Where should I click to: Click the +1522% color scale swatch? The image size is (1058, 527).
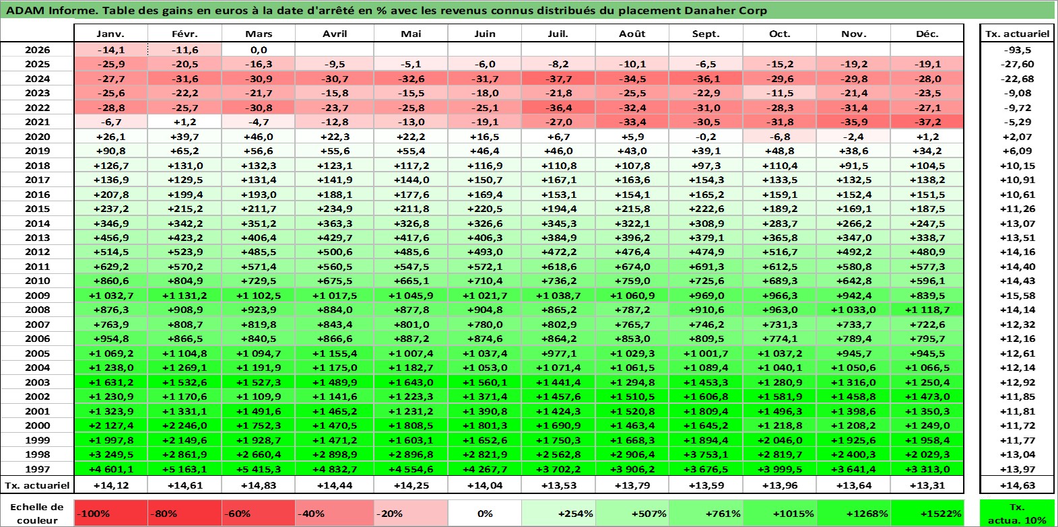[927, 514]
